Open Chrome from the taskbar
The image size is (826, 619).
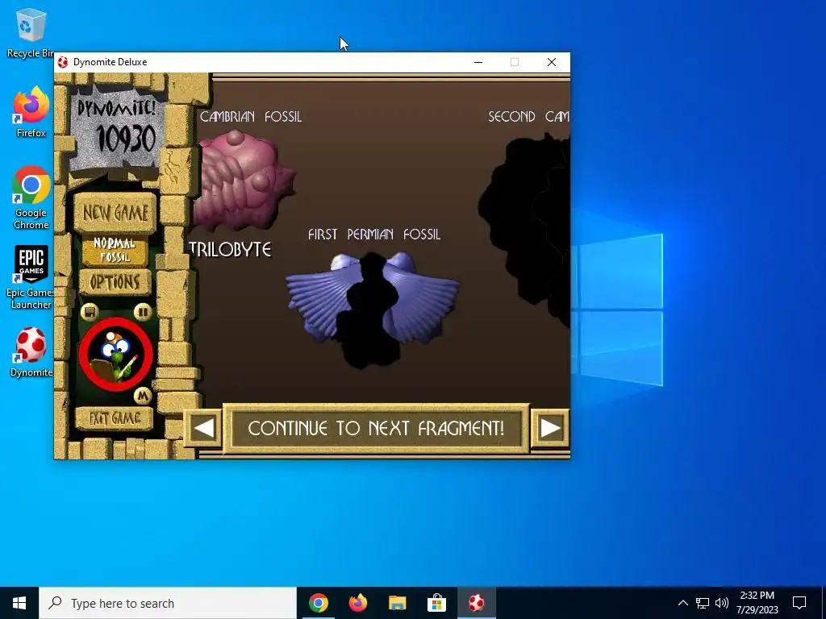(x=318, y=603)
